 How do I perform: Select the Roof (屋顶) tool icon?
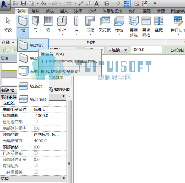click(90, 21)
